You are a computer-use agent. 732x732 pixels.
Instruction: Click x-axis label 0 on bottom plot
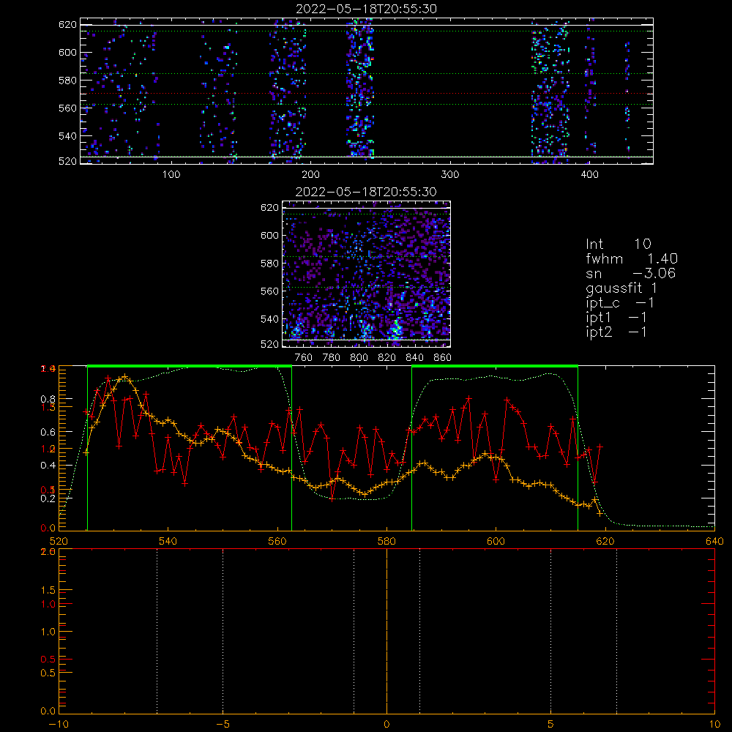(x=386, y=725)
